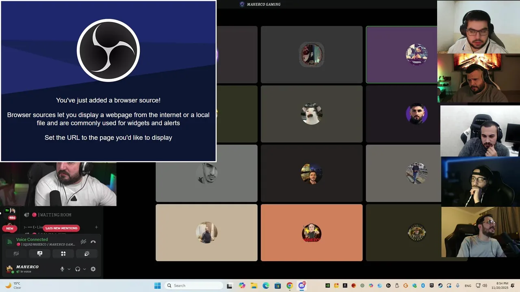Image resolution: width=520 pixels, height=292 pixels.
Task: Click the taskbar Search box
Action: (194, 286)
